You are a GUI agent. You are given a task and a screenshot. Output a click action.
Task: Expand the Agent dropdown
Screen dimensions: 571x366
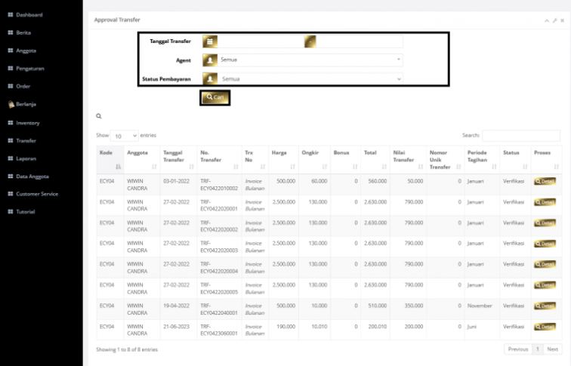[311, 60]
